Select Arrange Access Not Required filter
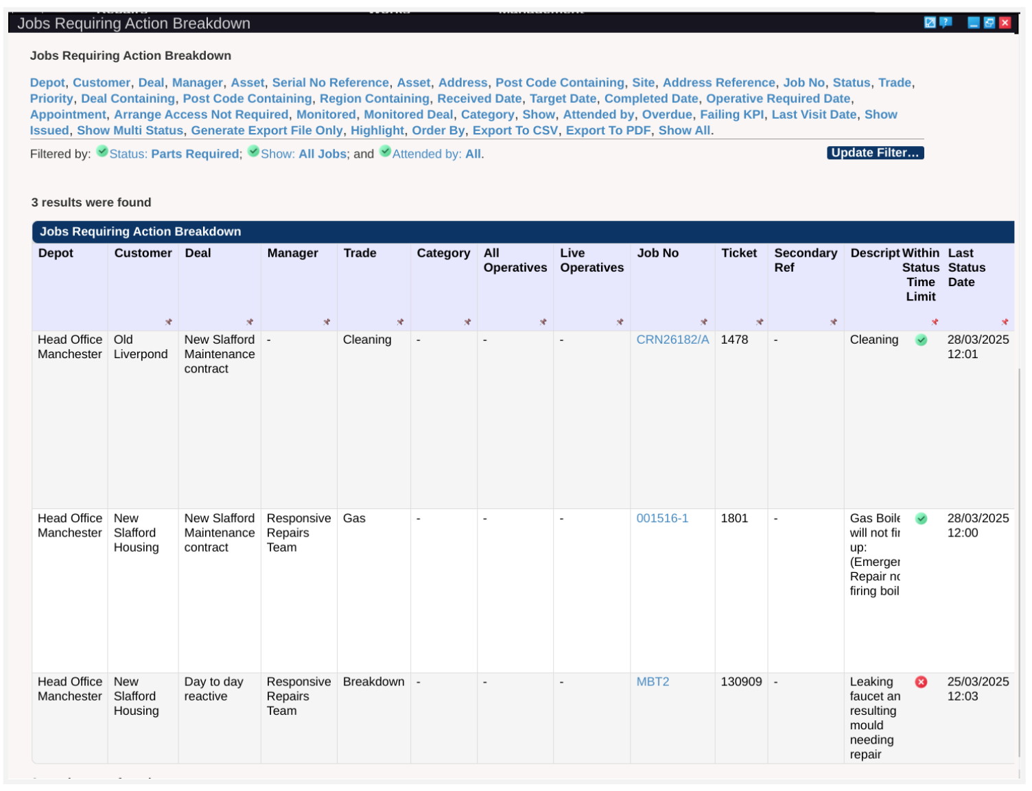 pyautogui.click(x=201, y=115)
